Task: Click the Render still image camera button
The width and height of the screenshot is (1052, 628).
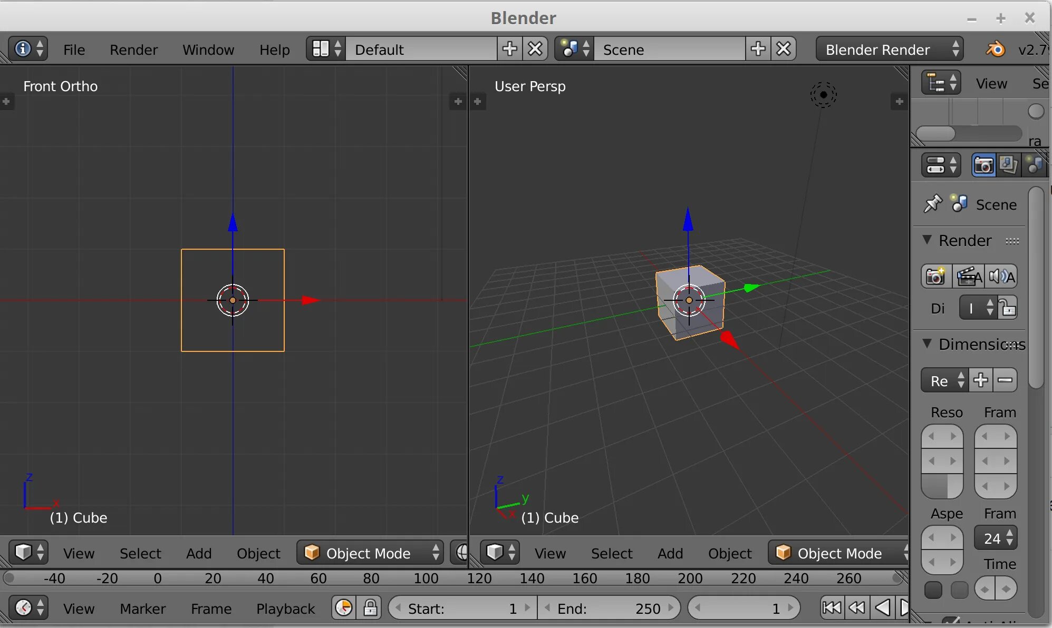Action: click(x=935, y=277)
